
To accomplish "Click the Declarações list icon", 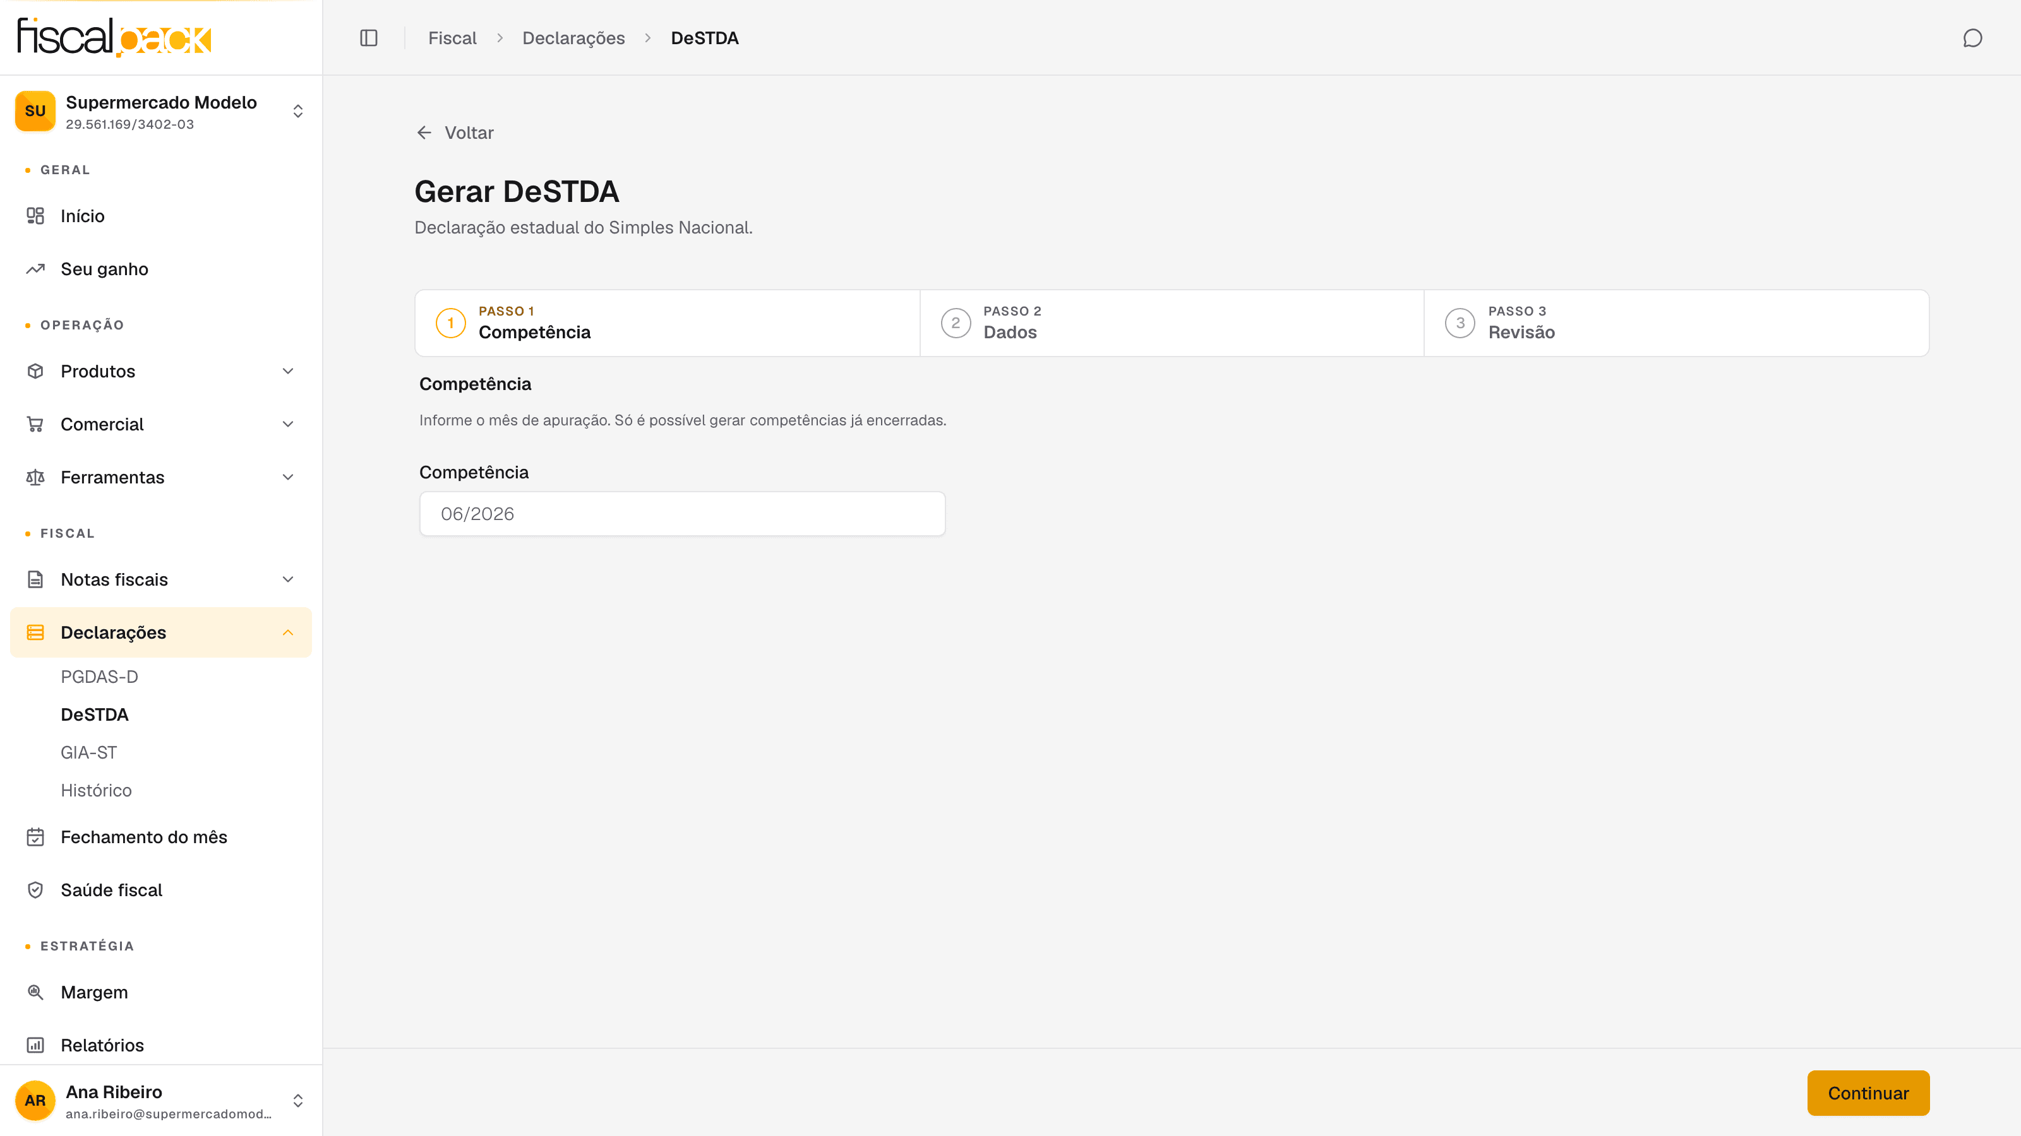I will 35,632.
